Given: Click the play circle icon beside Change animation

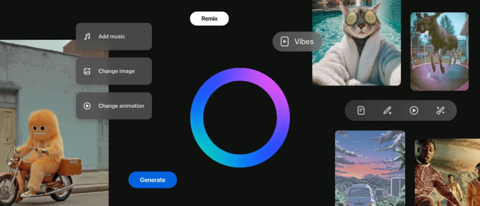Looking at the screenshot, I should [87, 106].
